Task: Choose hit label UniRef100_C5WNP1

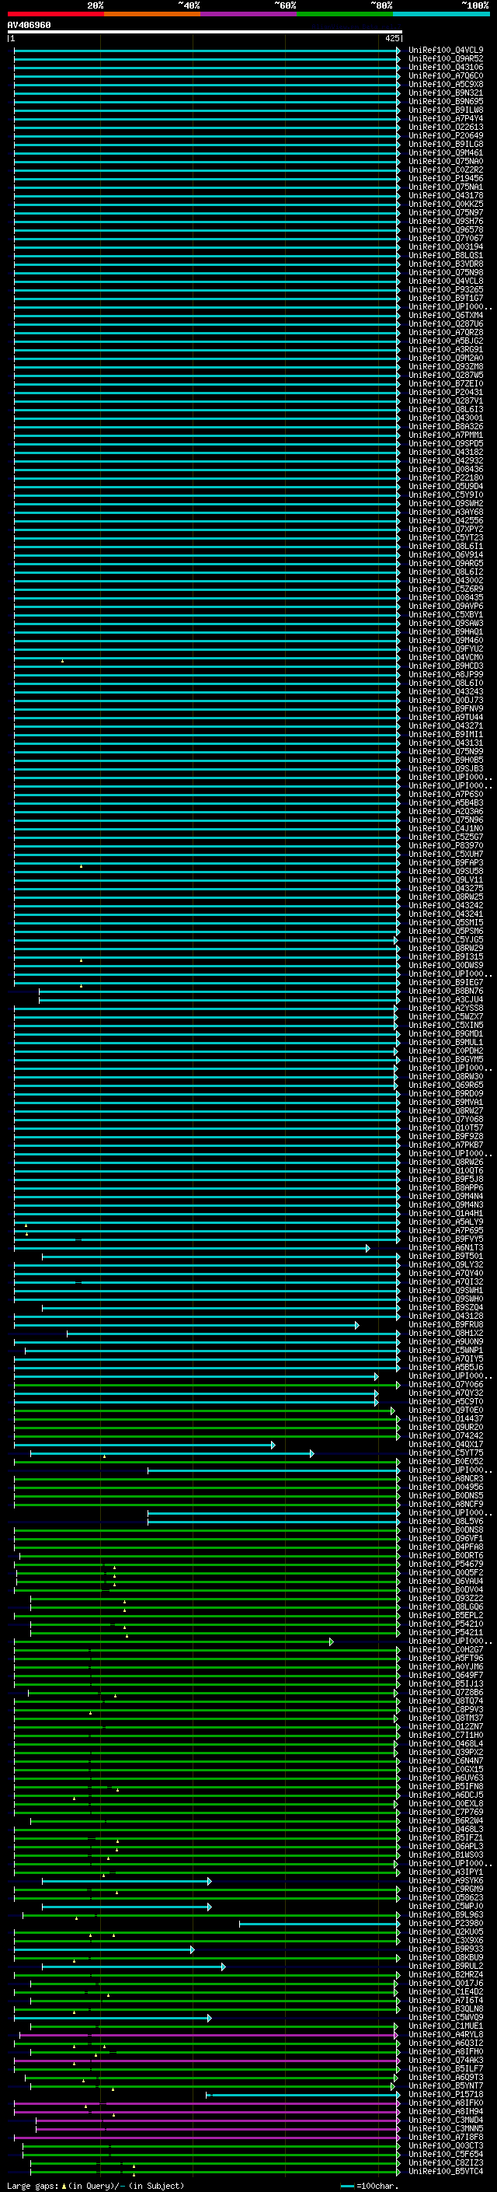Action: pyautogui.click(x=445, y=1351)
